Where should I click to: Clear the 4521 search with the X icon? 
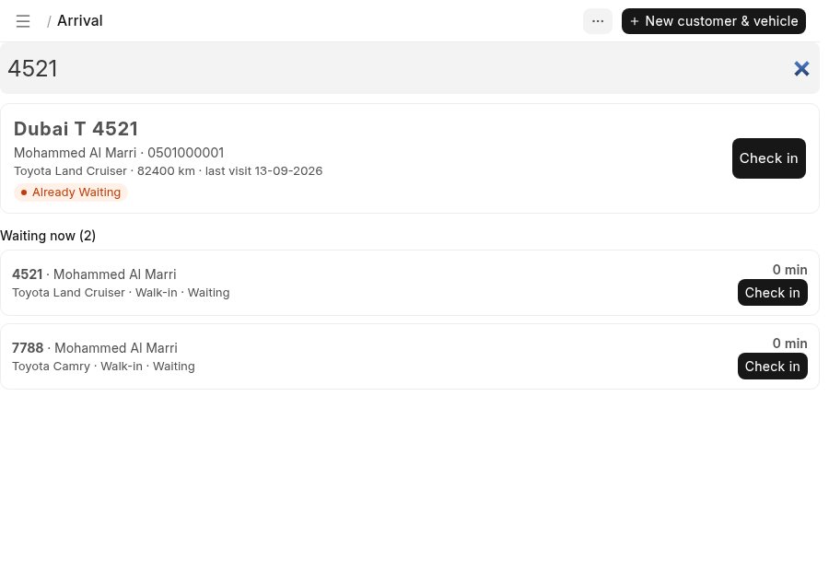pyautogui.click(x=801, y=68)
